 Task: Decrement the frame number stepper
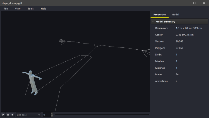click(52, 116)
